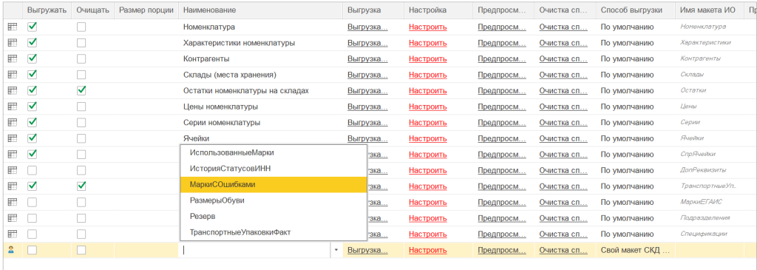This screenshot has height=270, width=757.
Task: Click Выгрузка... link in the new highlighted row
Action: pyautogui.click(x=367, y=250)
